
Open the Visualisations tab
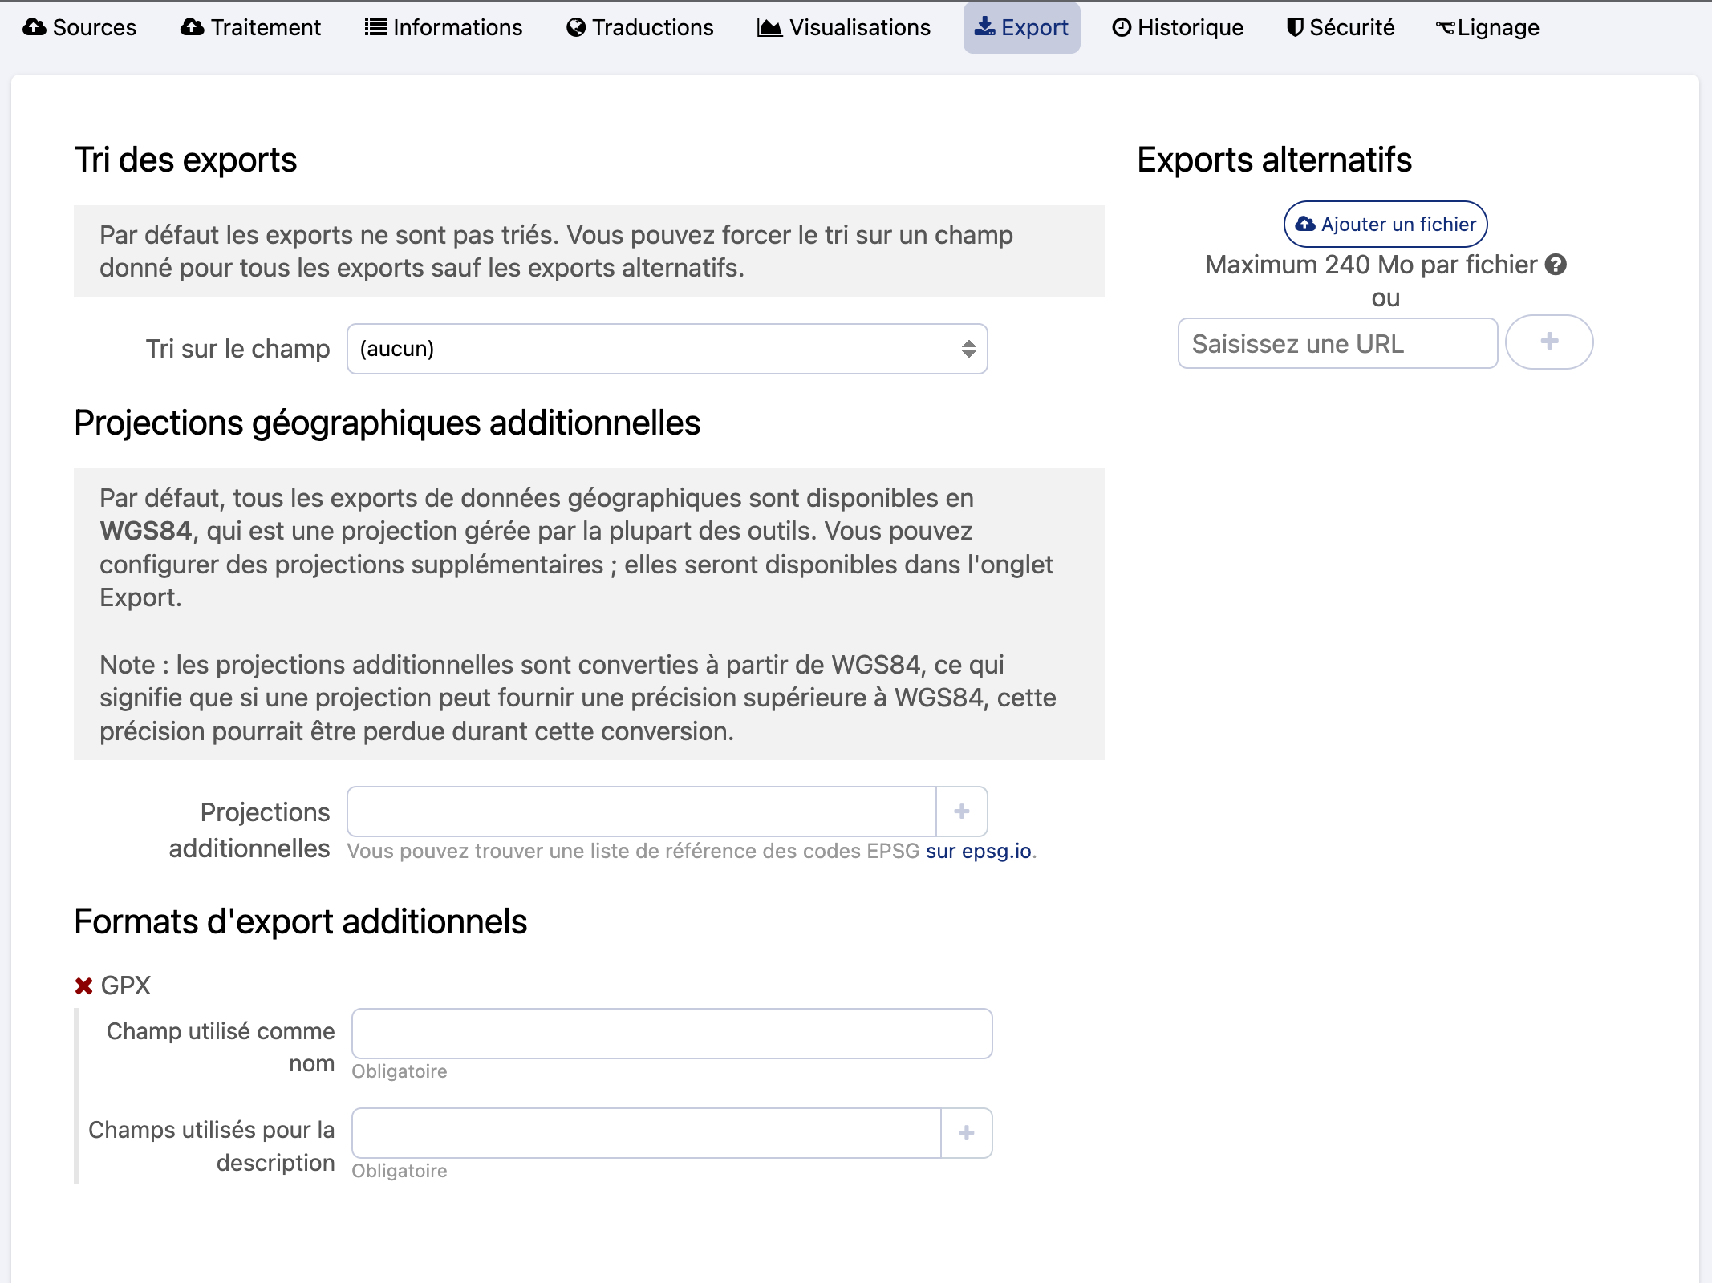pos(844,27)
